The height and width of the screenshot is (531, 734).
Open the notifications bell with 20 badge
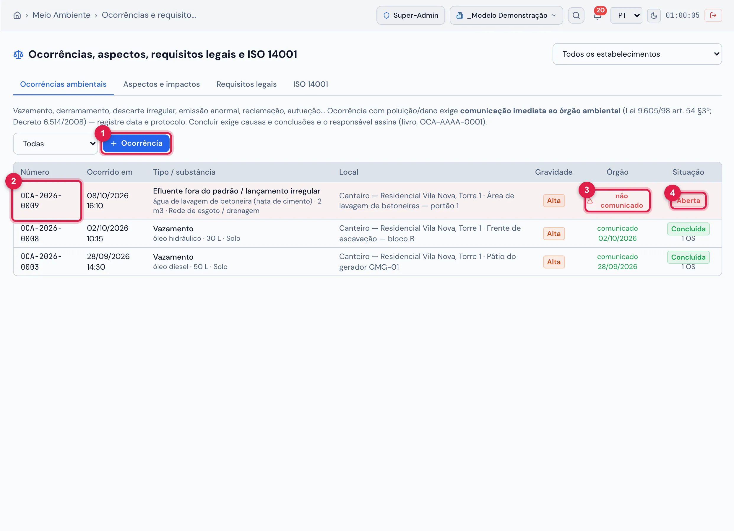[597, 15]
